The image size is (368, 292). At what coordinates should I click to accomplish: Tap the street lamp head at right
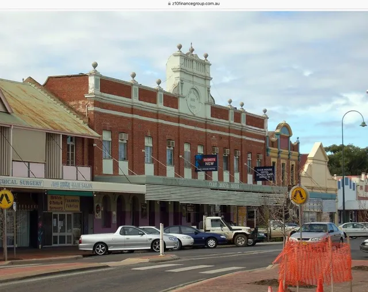tap(363, 123)
